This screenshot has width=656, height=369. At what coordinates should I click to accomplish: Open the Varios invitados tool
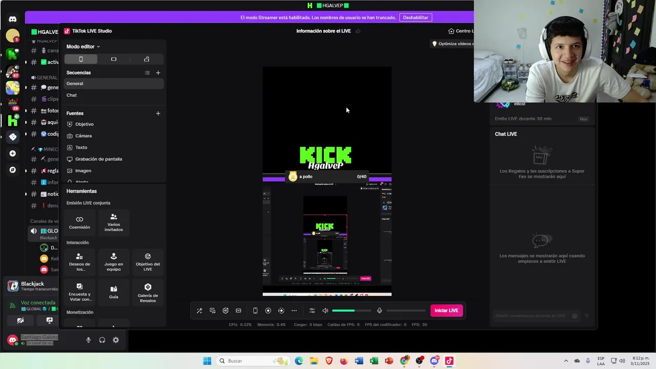[x=114, y=222]
